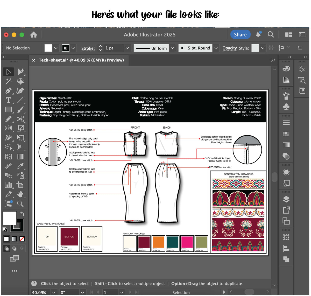Viewport: 311px width, 296px height.
Task: Select the Scissors tool
Action: 20,119
